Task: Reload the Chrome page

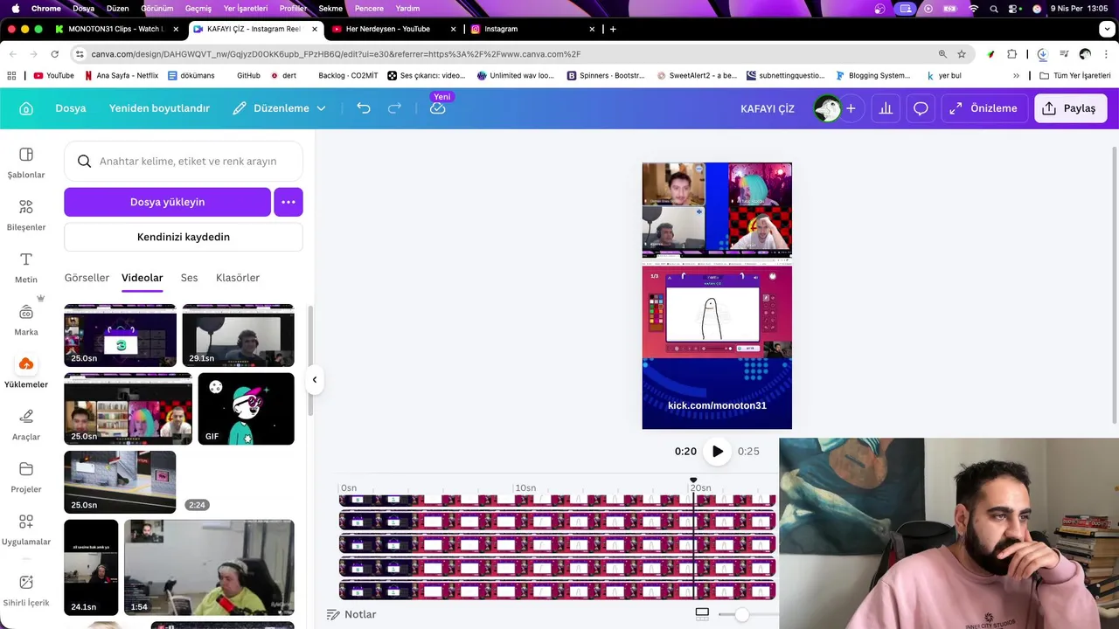Action: [x=55, y=53]
